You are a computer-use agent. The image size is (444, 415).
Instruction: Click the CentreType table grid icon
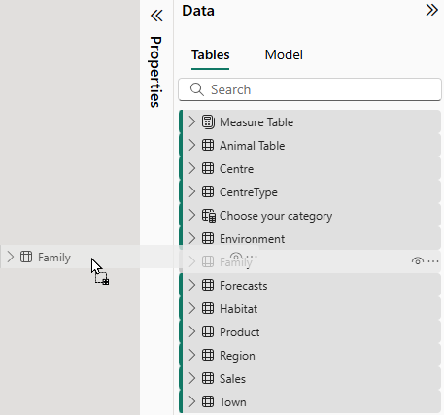pos(208,192)
